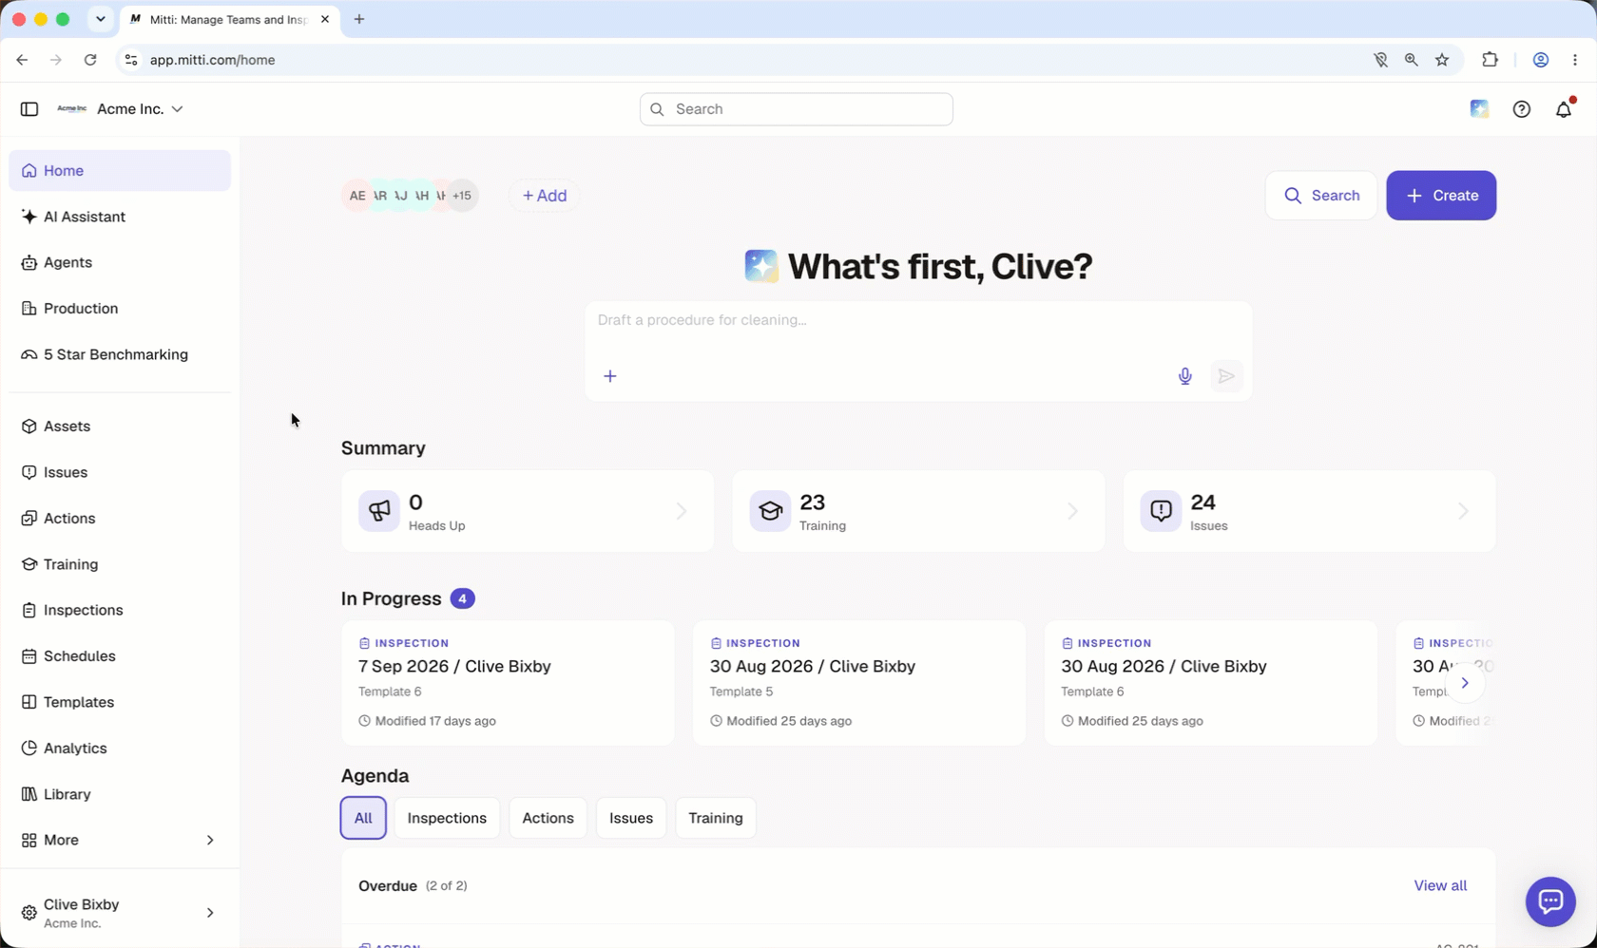Viewport: 1597px width, 948px height.
Task: Open the Chrome three-dot menu
Action: [1575, 60]
